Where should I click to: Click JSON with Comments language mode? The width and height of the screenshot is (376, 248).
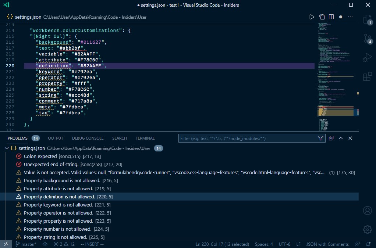[327, 244]
